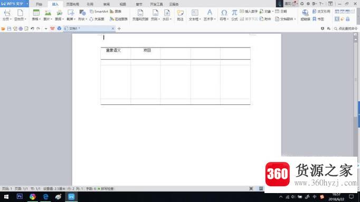Insert a Picture using the 图片 icon
Viewport: 360px width, 202px height.
click(48, 15)
